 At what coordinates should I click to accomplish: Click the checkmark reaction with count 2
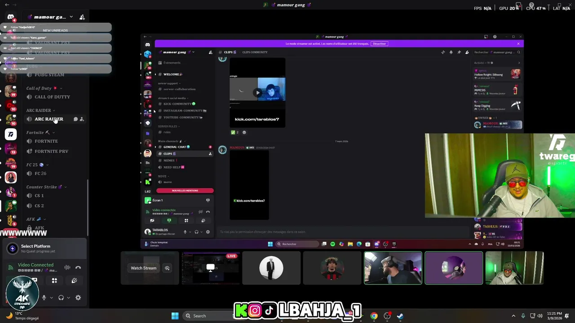tap(234, 132)
